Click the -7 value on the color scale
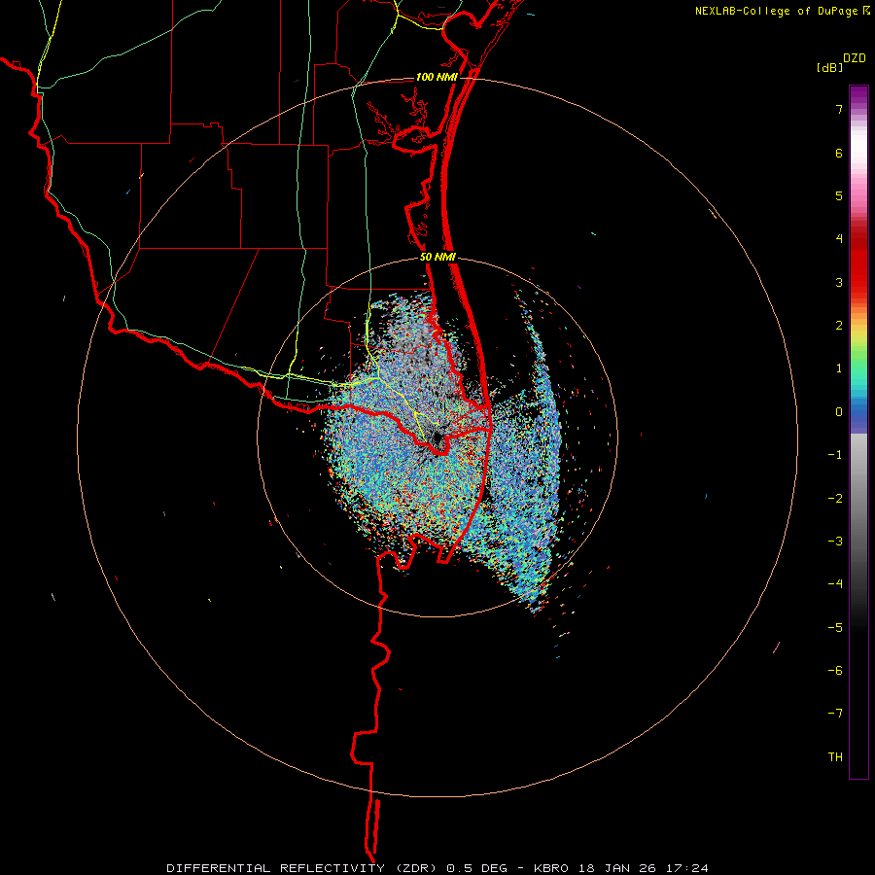The height and width of the screenshot is (875, 875). [x=835, y=714]
